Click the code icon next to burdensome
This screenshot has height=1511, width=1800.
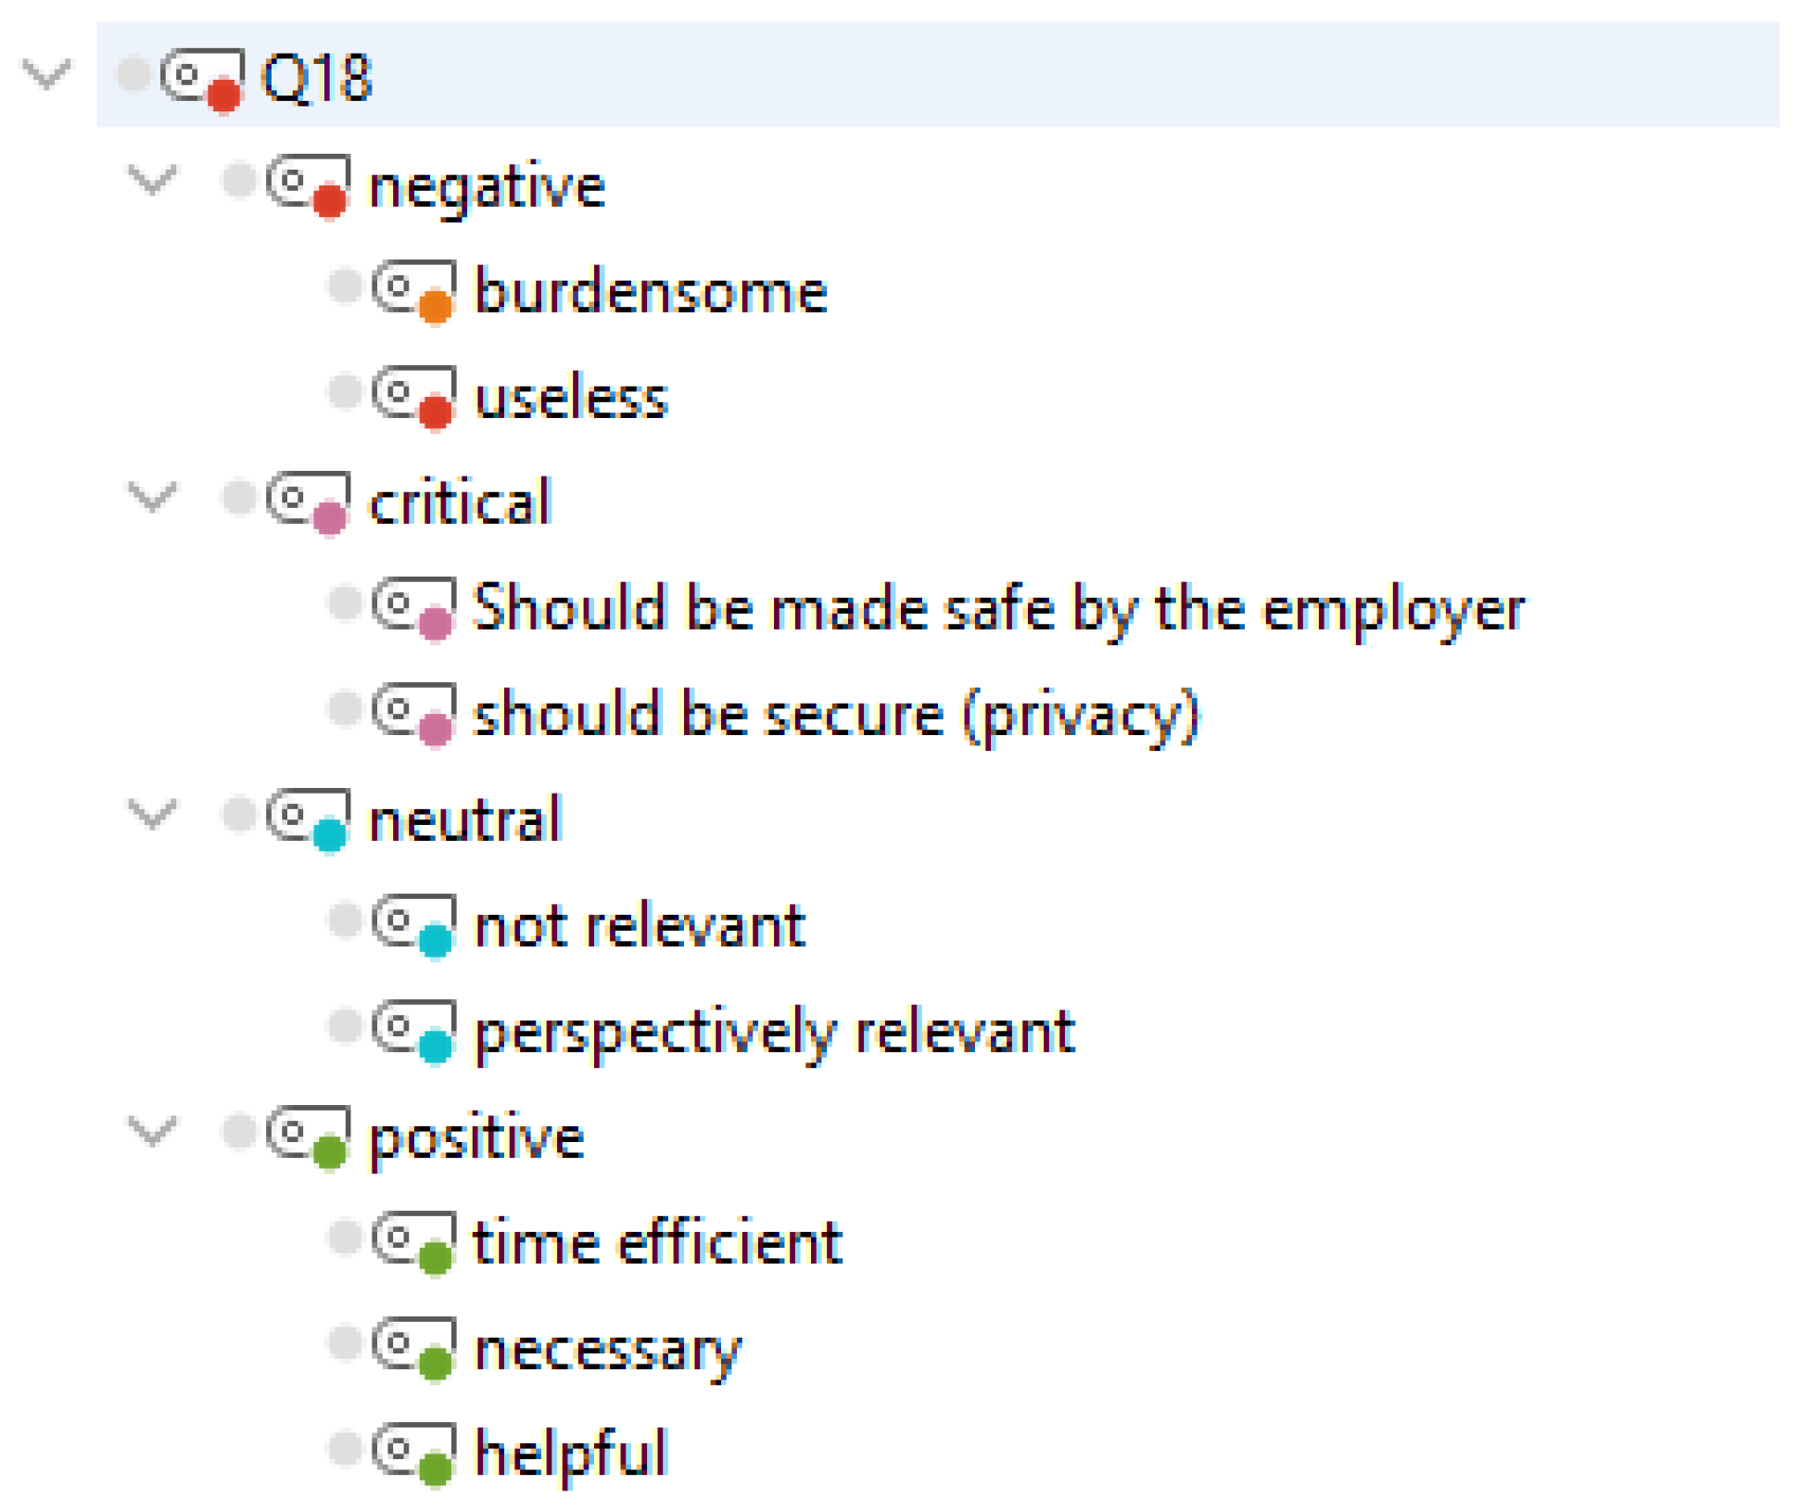click(x=413, y=289)
